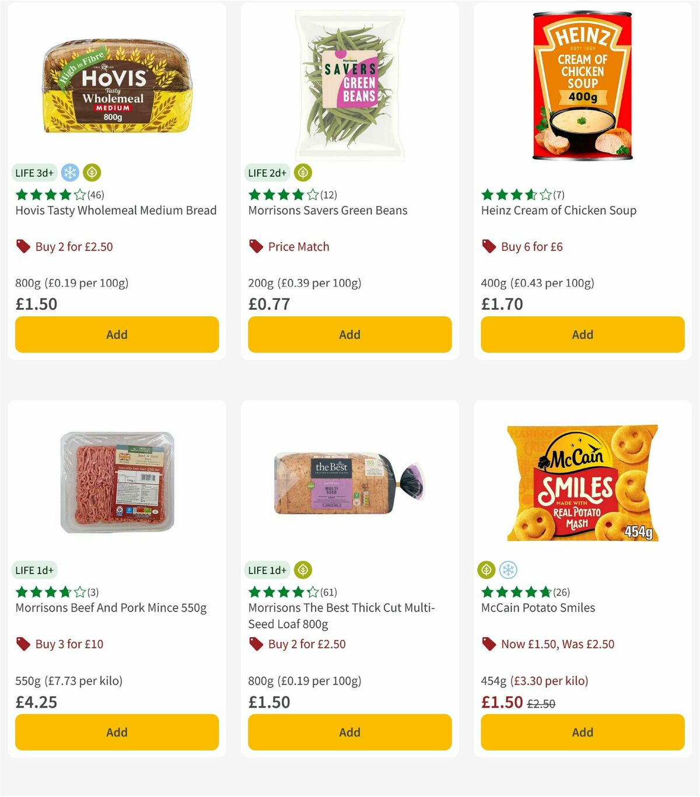The image size is (700, 797).
Task: Toggle the LIFE 1d+ badge on Beef And Pork Mince
Action: pos(34,570)
